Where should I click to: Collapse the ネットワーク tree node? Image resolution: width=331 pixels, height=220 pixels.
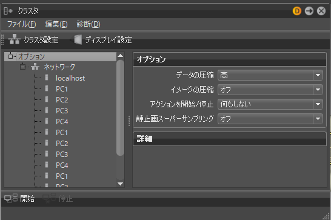pyautogui.click(x=22, y=67)
